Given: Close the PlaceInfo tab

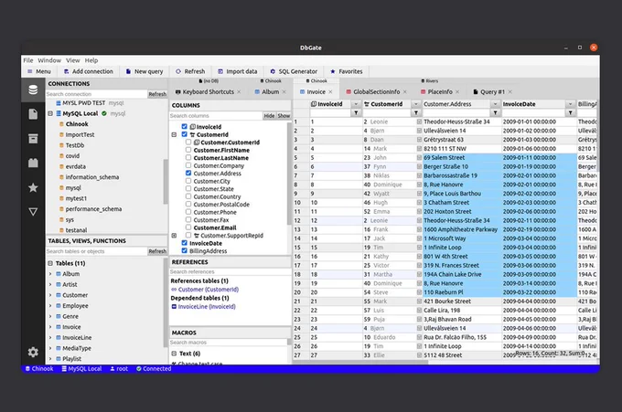Looking at the screenshot, I should point(457,92).
